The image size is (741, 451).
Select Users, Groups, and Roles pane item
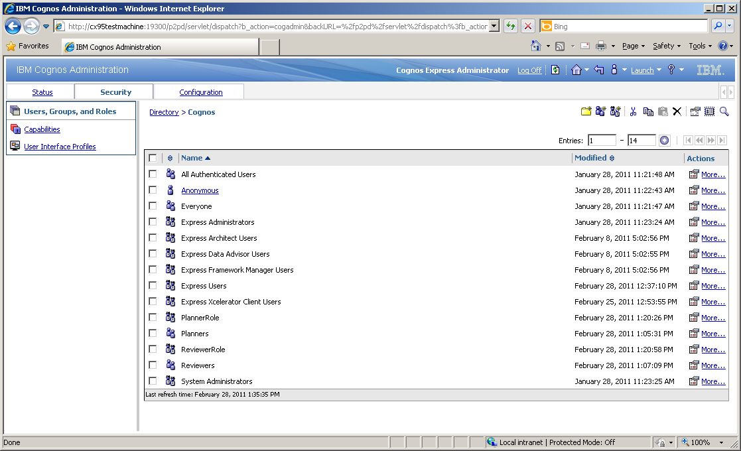[x=70, y=111]
